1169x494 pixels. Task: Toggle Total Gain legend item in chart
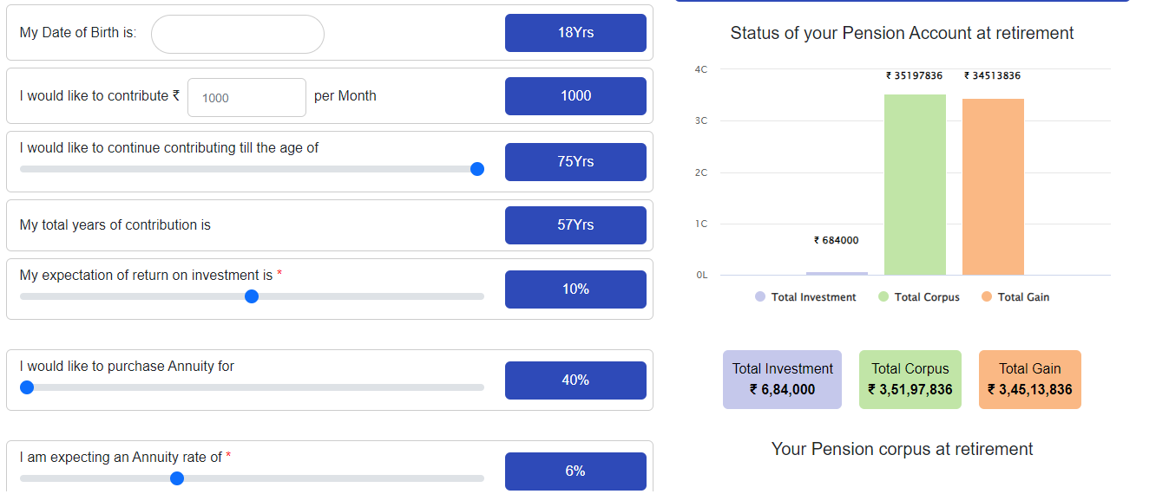point(1015,297)
